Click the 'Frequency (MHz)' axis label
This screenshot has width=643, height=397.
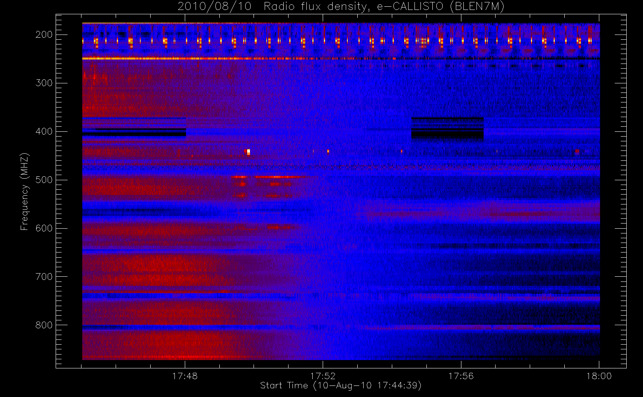25,191
